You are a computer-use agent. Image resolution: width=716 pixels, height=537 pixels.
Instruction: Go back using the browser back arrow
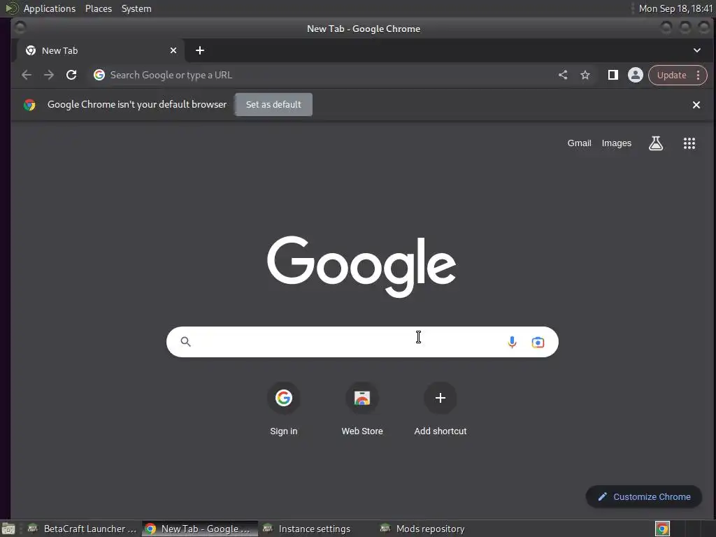point(27,75)
